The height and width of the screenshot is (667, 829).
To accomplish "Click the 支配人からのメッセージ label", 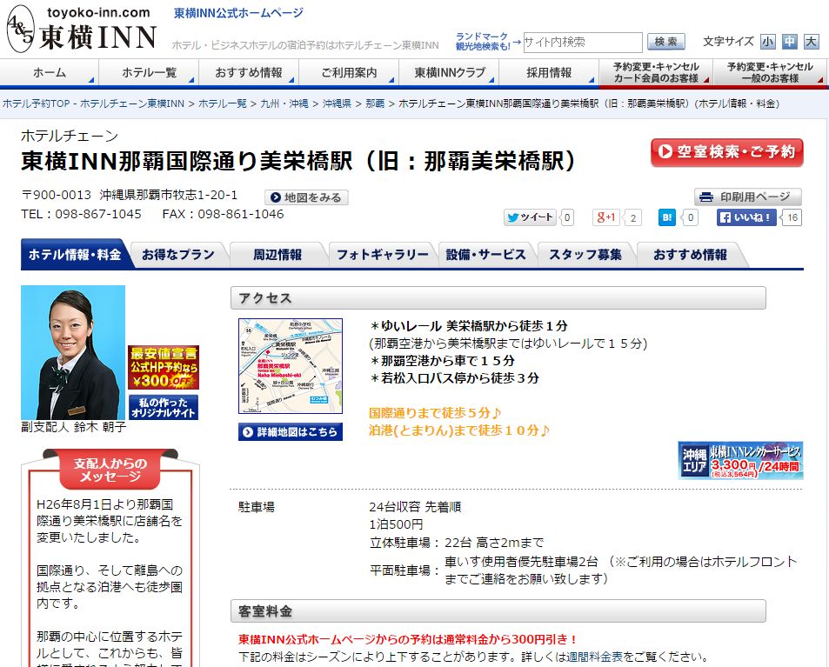I will tap(110, 470).
